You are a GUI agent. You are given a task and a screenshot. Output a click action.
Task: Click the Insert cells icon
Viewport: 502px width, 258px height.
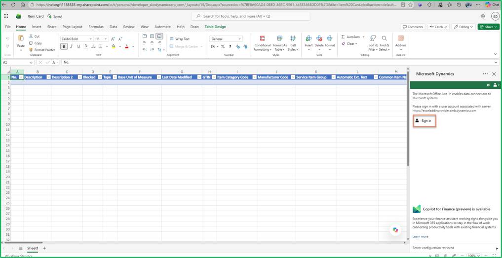309,38
